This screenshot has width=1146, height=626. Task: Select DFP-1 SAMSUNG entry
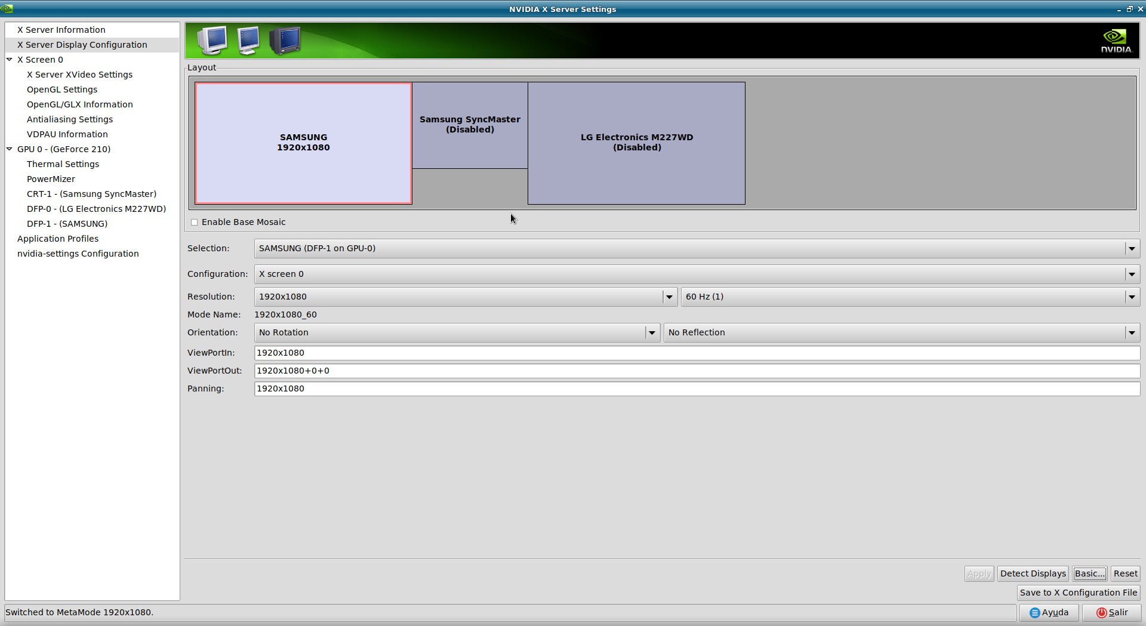(92, 224)
